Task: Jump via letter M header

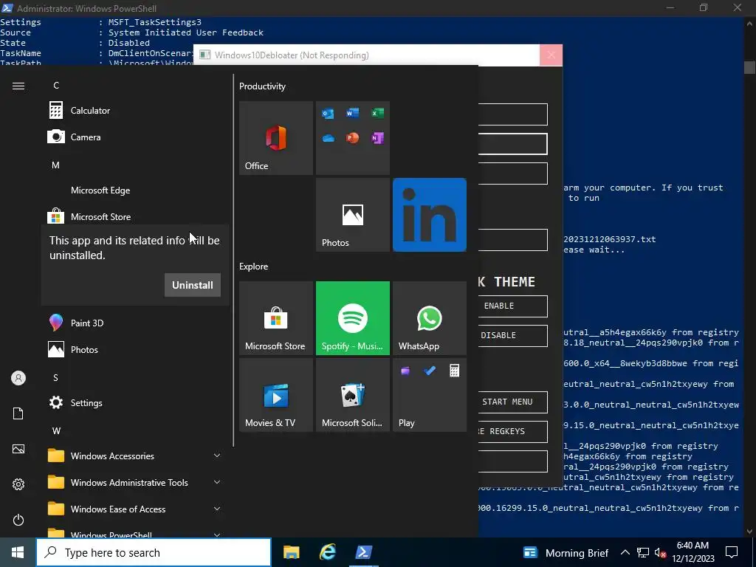Action: [x=55, y=165]
